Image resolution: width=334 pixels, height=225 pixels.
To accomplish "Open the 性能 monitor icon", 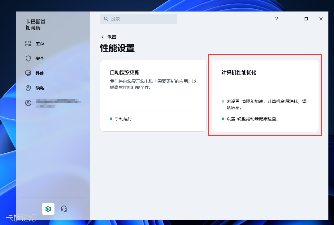I will [28, 73].
